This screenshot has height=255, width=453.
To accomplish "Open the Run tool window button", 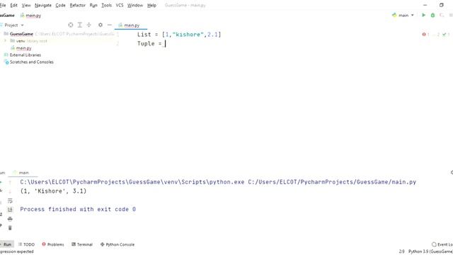I will 6,244.
